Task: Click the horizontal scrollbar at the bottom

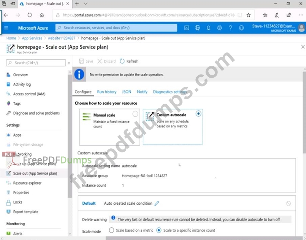Action: point(205,238)
